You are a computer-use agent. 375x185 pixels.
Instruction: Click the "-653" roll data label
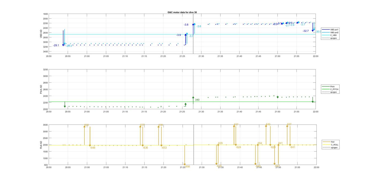tap(164, 148)
